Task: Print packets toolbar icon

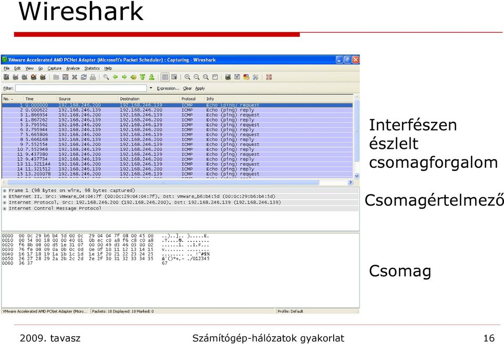Action: coord(92,77)
